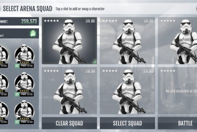Select the bottom-middle stormtrooper squad slot
Screen dimensions: 197x132
point(127,91)
